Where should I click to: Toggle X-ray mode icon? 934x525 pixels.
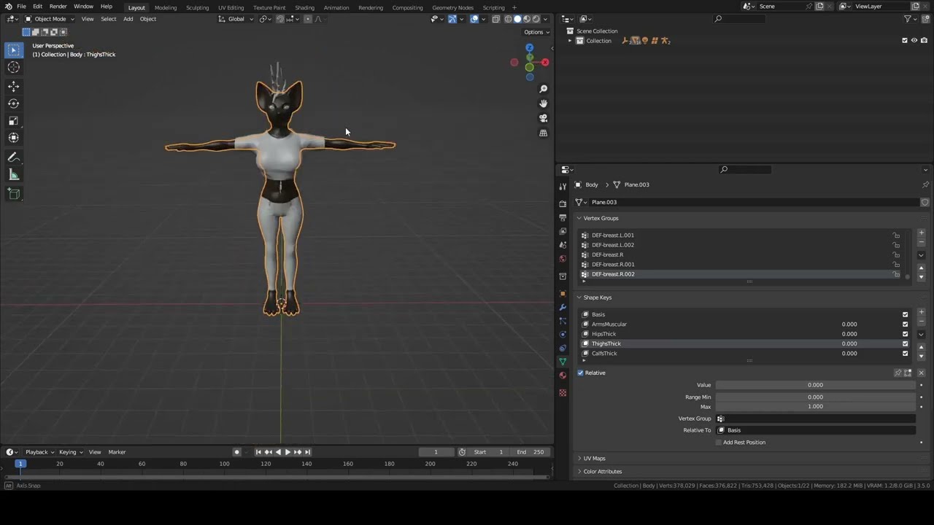tap(496, 19)
